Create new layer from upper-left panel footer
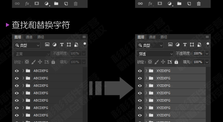Image resolution: width=223 pixels, height=122 pixels. click(66, 4)
